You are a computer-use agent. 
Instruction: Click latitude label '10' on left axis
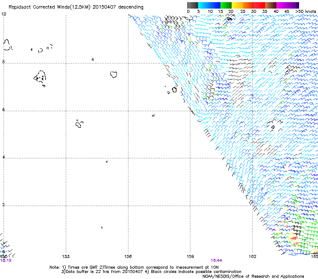[x=3, y=14]
